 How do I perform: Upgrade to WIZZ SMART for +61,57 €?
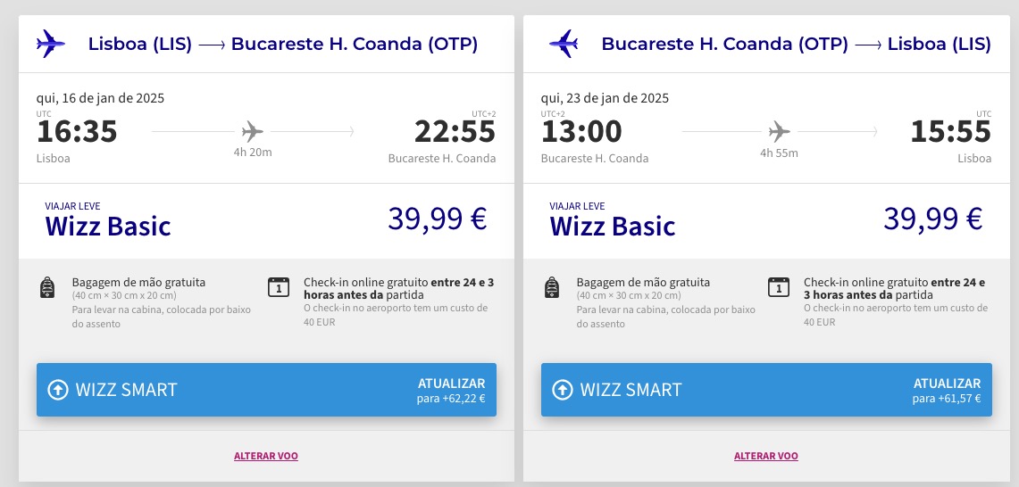(x=766, y=390)
